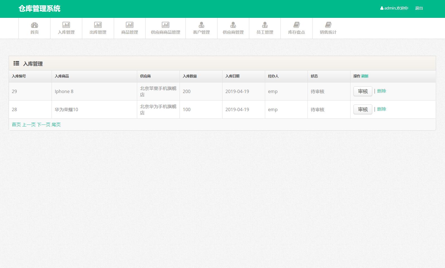The height and width of the screenshot is (268, 445).
Task: Click the 供应商管理 person icon
Action: (233, 25)
